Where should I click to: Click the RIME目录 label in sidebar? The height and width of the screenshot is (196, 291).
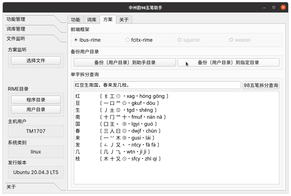point(18,89)
